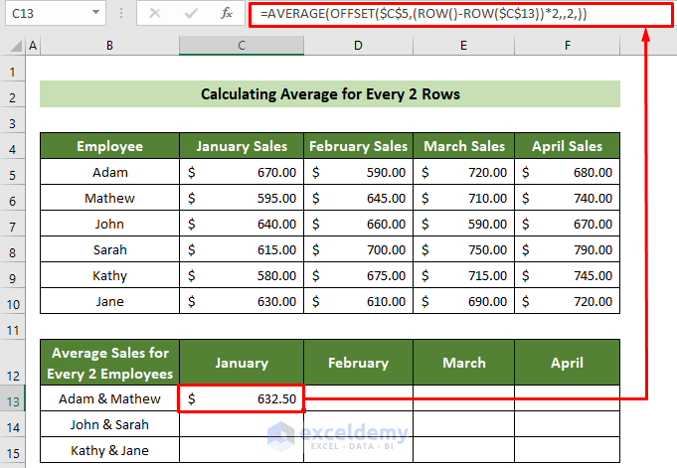Select row 15 header
Image resolution: width=677 pixels, height=468 pixels.
pos(13,450)
